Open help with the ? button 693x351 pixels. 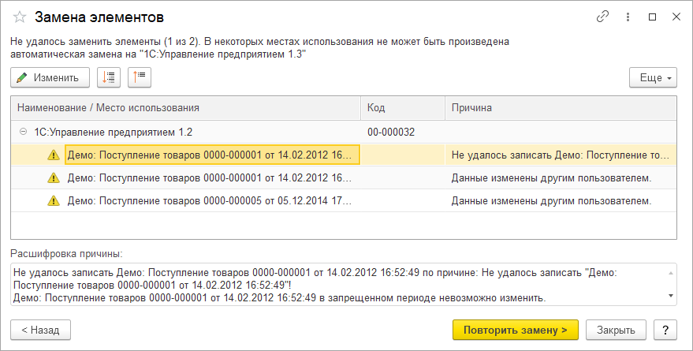point(665,330)
